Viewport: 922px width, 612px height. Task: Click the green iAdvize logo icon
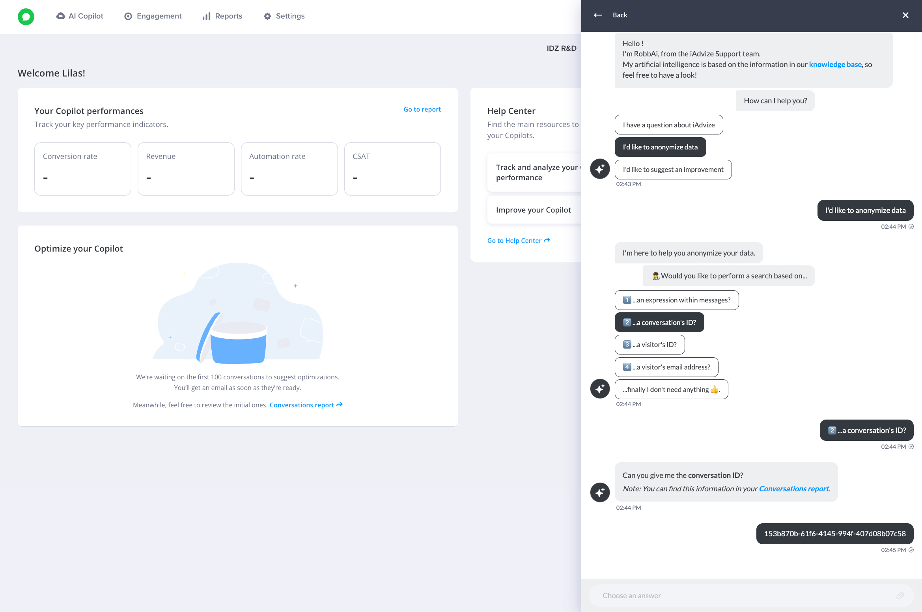[x=26, y=17]
